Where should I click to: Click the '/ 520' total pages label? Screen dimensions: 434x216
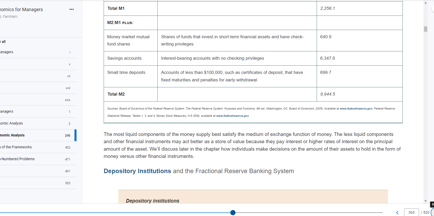pos(425,212)
